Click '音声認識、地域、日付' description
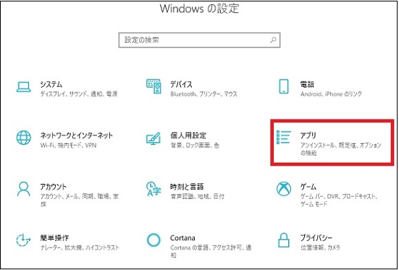The height and width of the screenshot is (270, 399). (197, 196)
